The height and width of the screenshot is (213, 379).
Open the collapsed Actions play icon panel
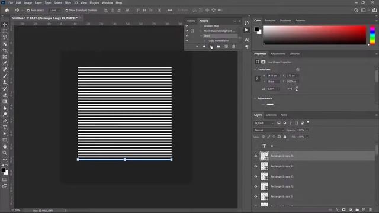point(246,30)
